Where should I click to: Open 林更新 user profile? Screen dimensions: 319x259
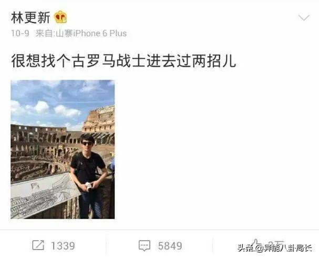(30, 17)
